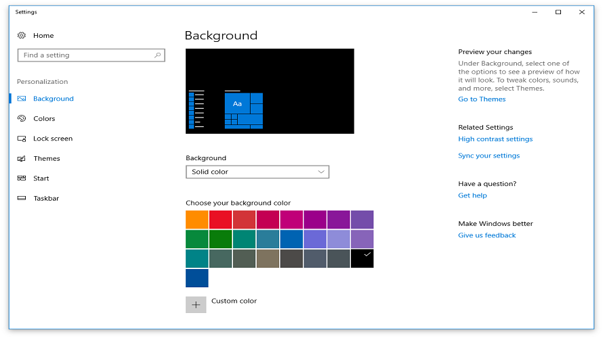Click the desktop background preview image
Screen dimensions: 603x338
[x=270, y=91]
